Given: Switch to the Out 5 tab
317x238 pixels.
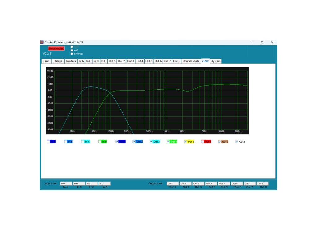Looking at the screenshot, I should 149,61.
